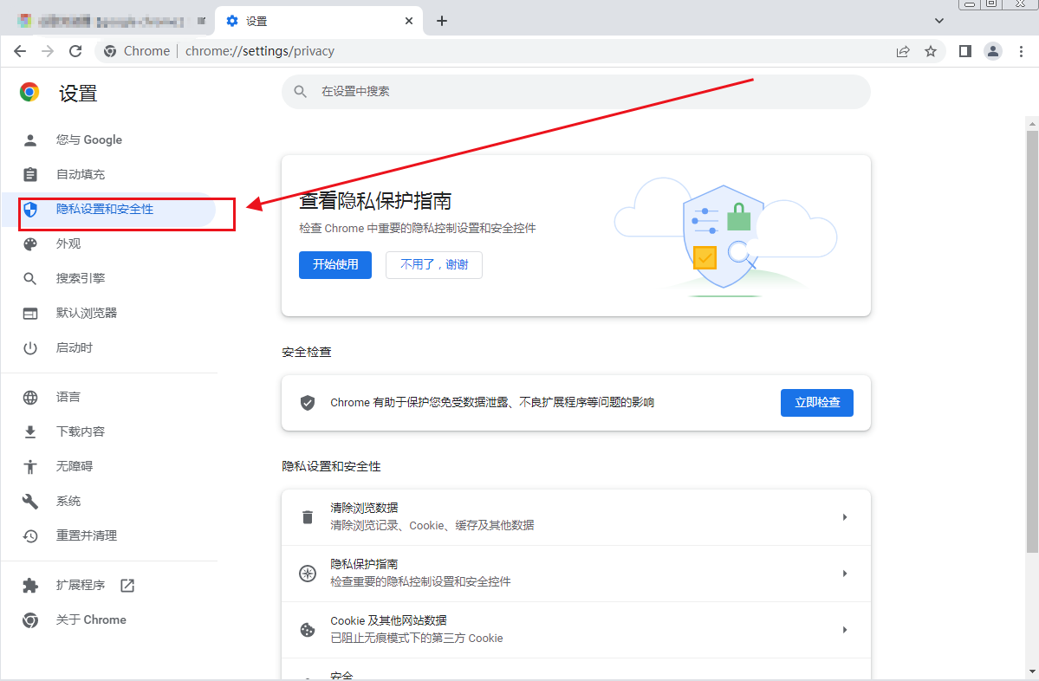This screenshot has width=1039, height=681.
Task: Open a new tab with the plus icon
Action: point(442,21)
